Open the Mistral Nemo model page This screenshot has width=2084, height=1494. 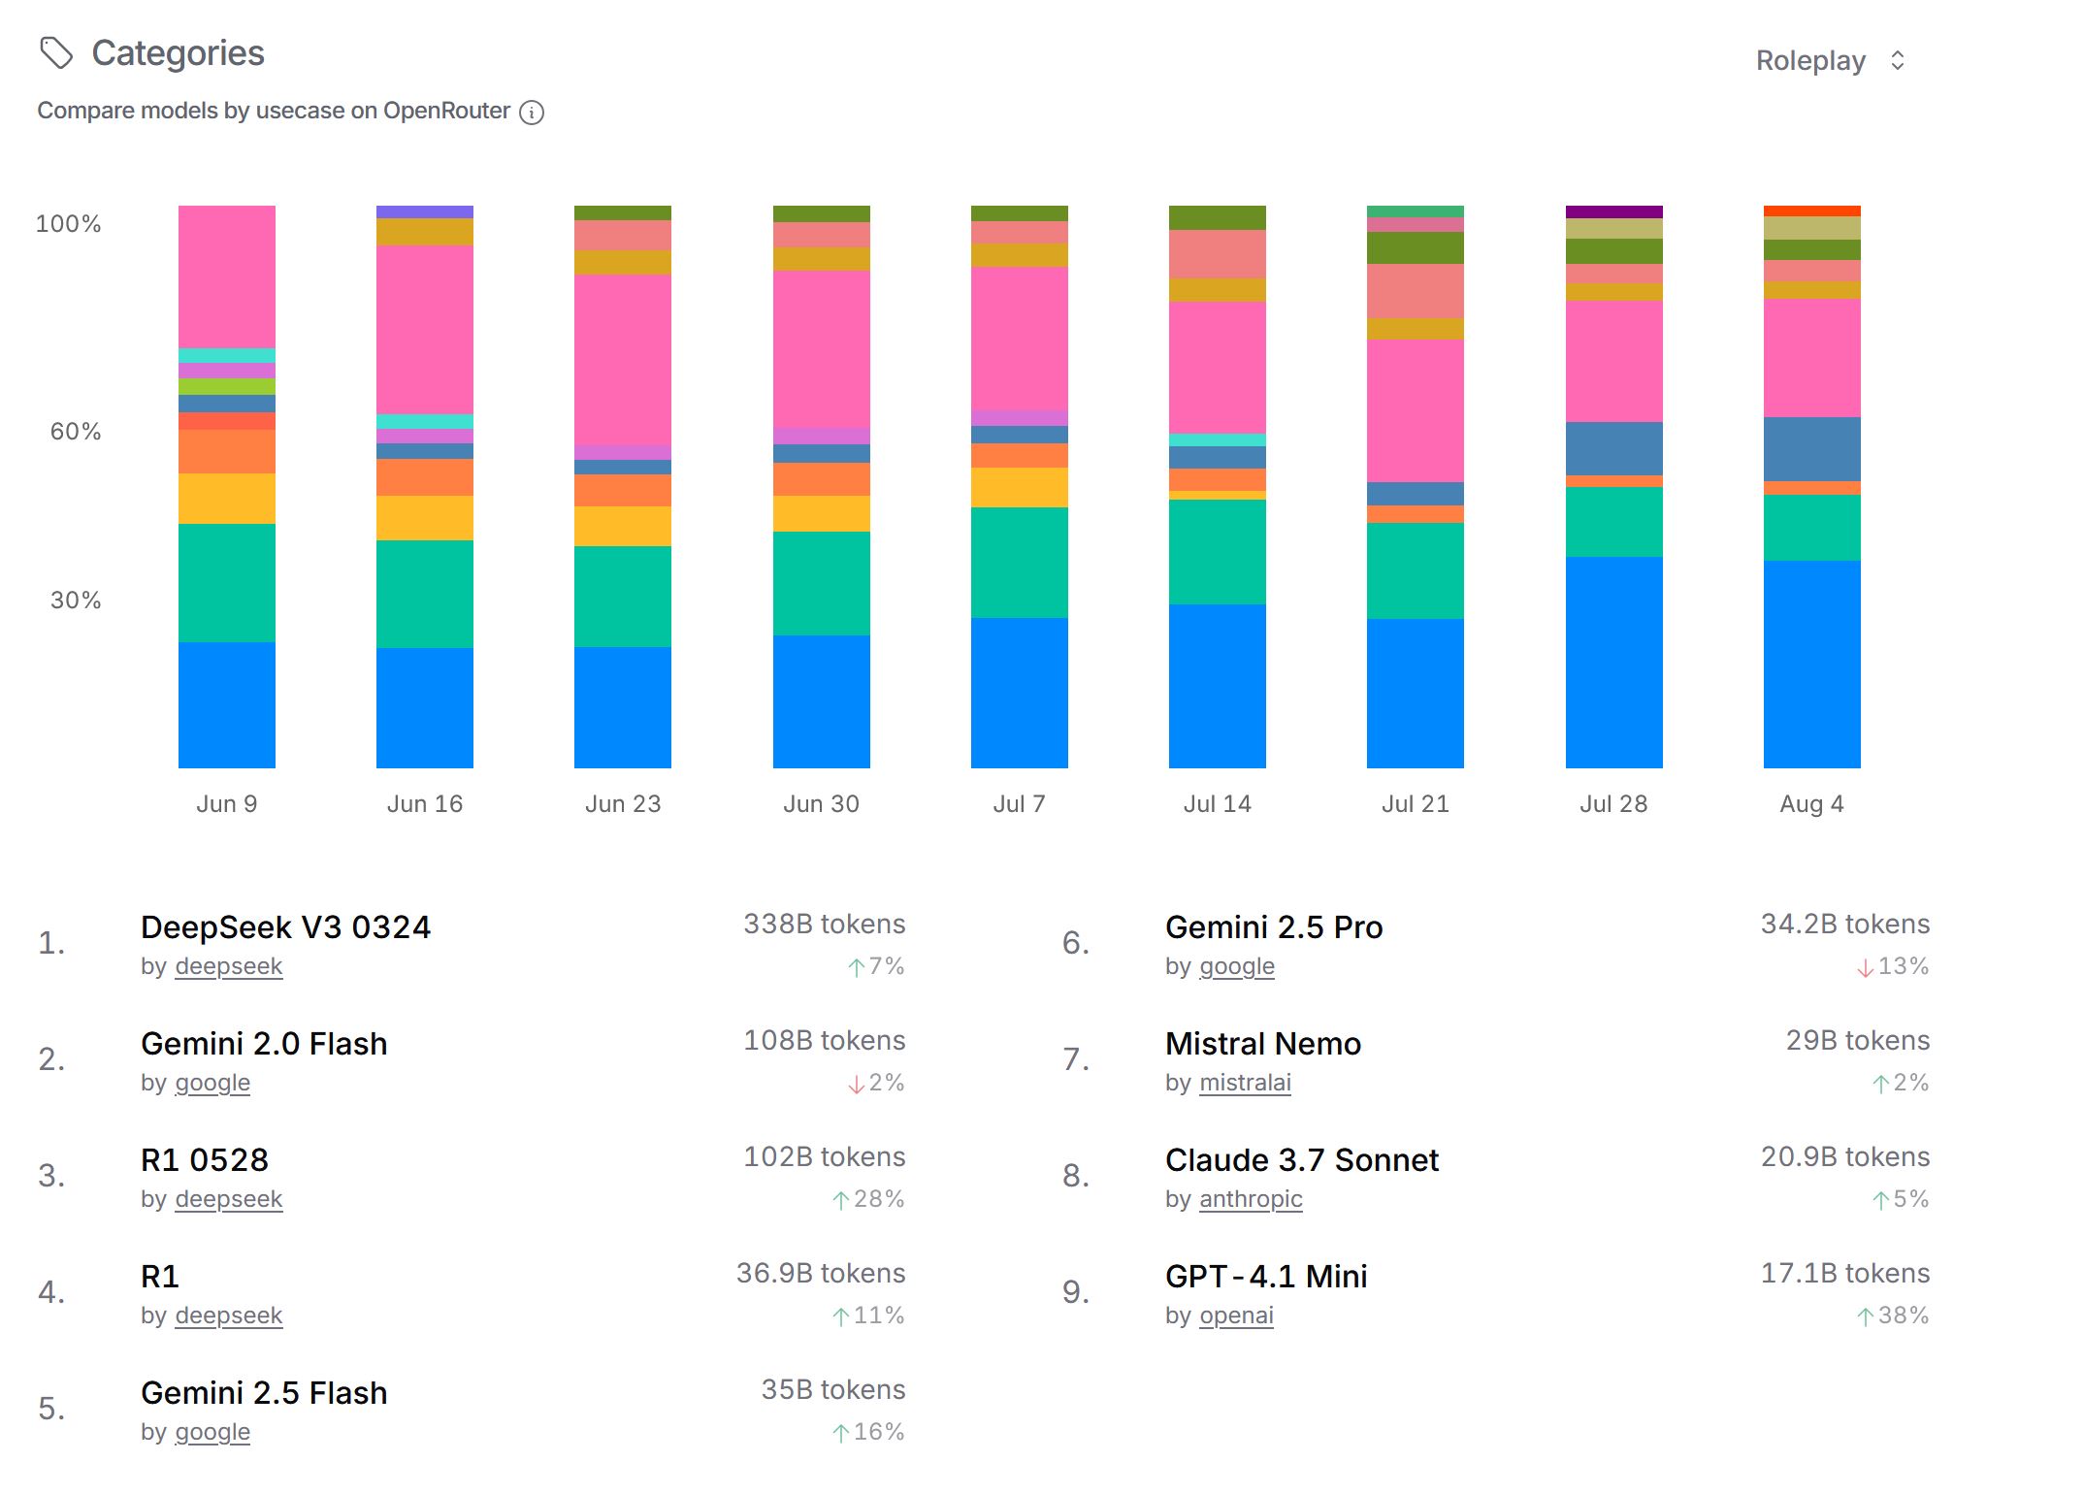coord(1263,1044)
